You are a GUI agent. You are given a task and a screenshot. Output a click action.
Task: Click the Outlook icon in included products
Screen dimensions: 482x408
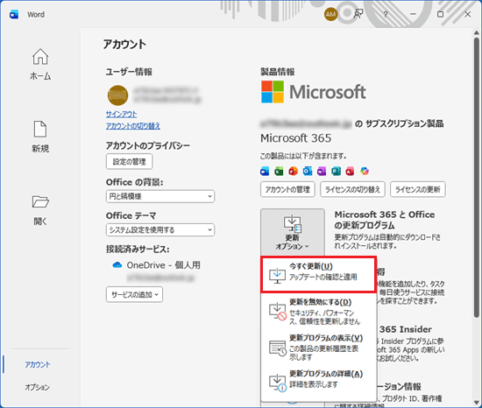[x=308, y=171]
